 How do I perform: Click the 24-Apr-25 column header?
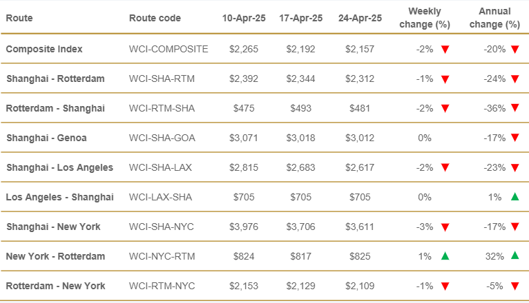[360, 18]
